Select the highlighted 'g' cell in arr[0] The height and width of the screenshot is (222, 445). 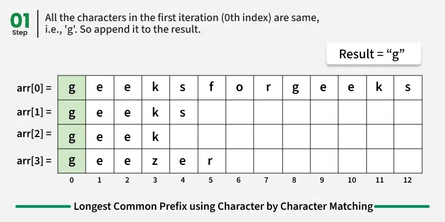[71, 88]
